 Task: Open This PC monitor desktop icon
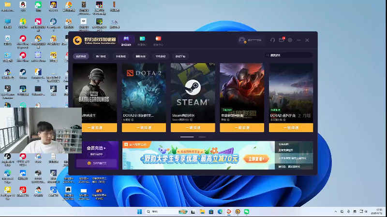(8, 23)
